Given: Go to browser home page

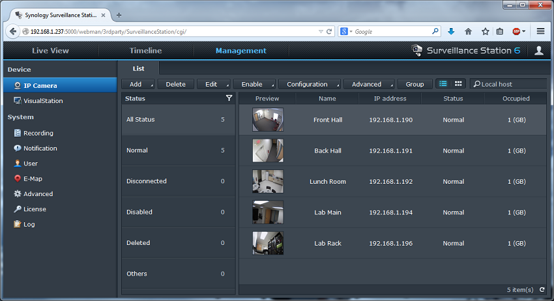Looking at the screenshot, I should [x=468, y=31].
